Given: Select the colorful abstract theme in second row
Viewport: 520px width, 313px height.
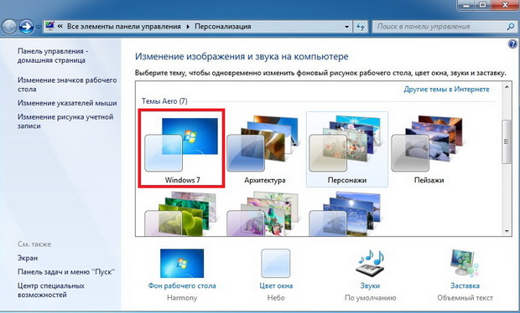Looking at the screenshot, I should pos(263,213).
